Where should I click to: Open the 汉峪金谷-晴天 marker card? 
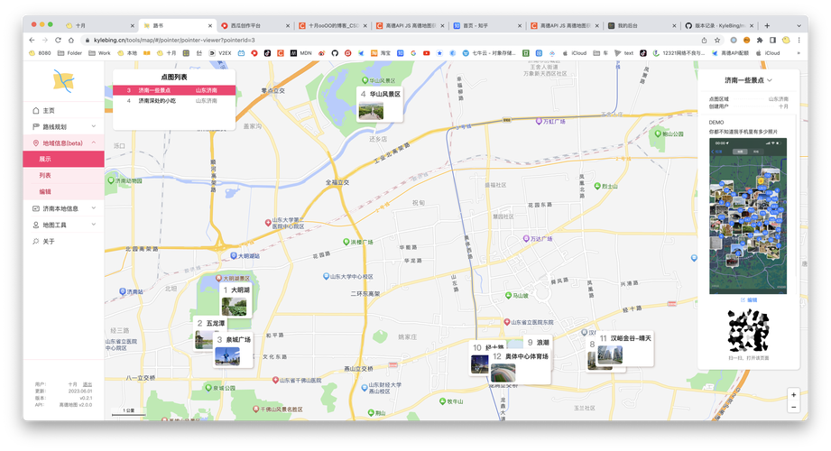[x=625, y=348]
